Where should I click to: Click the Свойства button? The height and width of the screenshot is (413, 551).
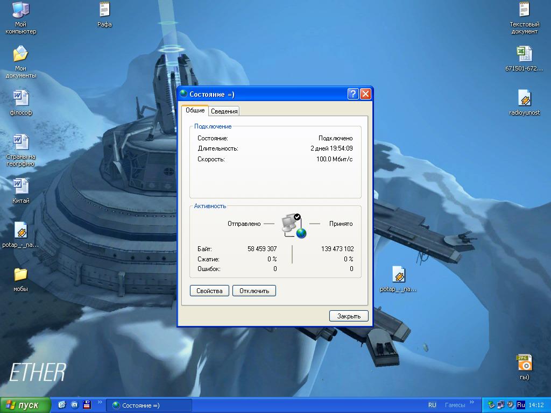[x=209, y=291]
